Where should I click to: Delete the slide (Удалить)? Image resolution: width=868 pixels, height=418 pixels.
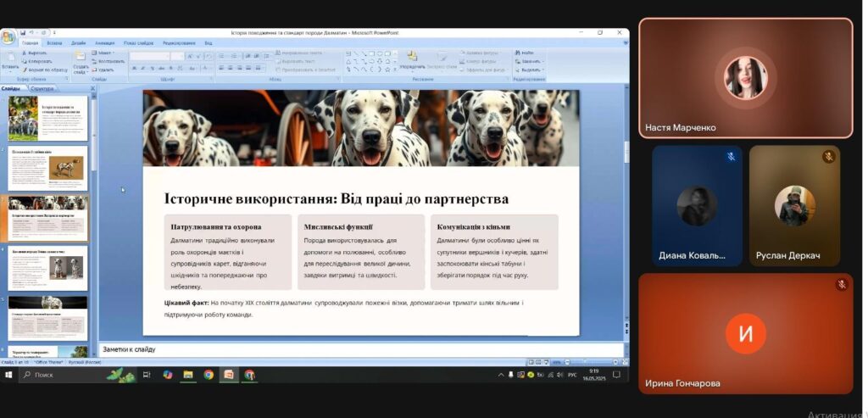point(103,70)
